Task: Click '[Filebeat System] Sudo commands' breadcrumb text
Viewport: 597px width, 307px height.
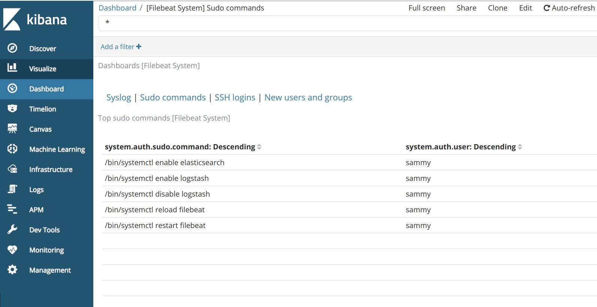Action: [205, 8]
